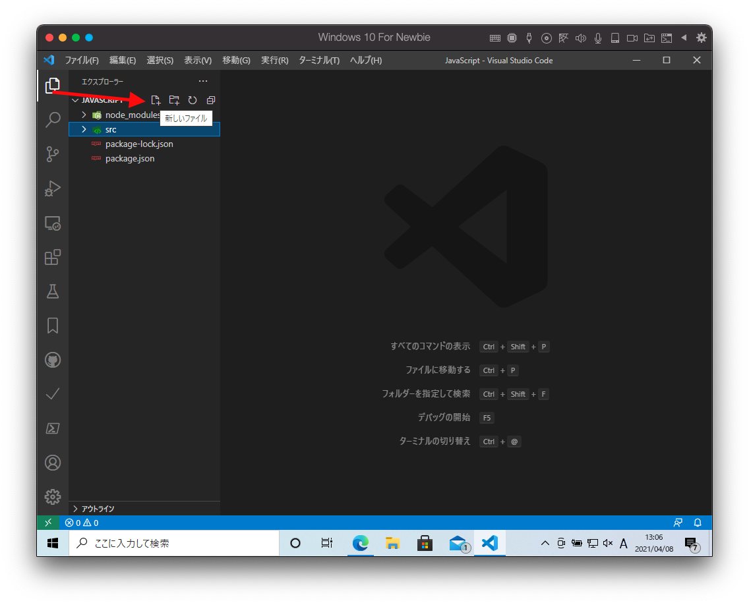
Task: Show hidden system tray icons
Action: click(x=545, y=544)
